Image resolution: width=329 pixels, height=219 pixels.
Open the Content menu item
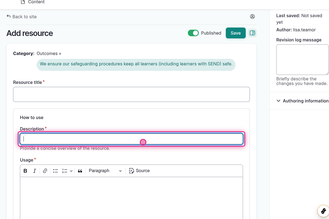33,2
